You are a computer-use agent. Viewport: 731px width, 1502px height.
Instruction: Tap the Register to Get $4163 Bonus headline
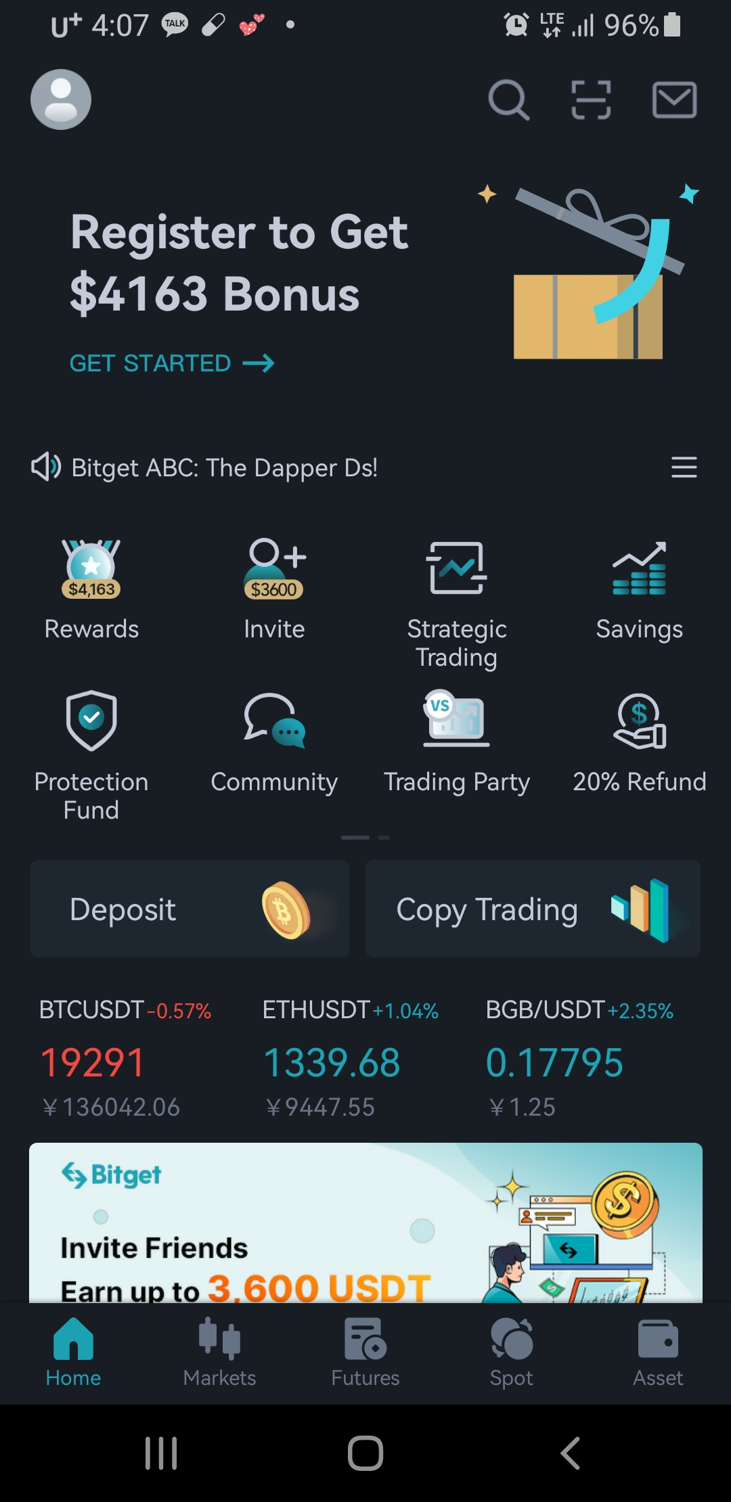tap(240, 263)
